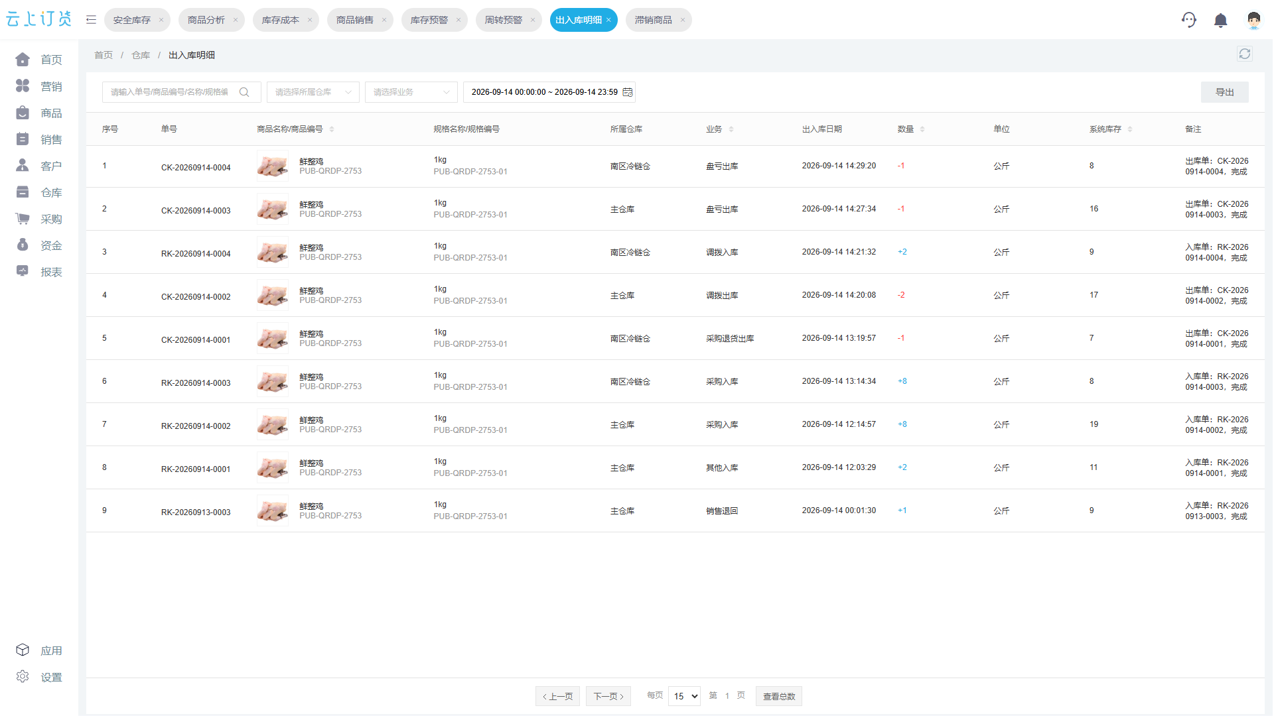This screenshot has width=1274, height=716.
Task: Switch to the 库存成本 tab
Action: (x=281, y=20)
